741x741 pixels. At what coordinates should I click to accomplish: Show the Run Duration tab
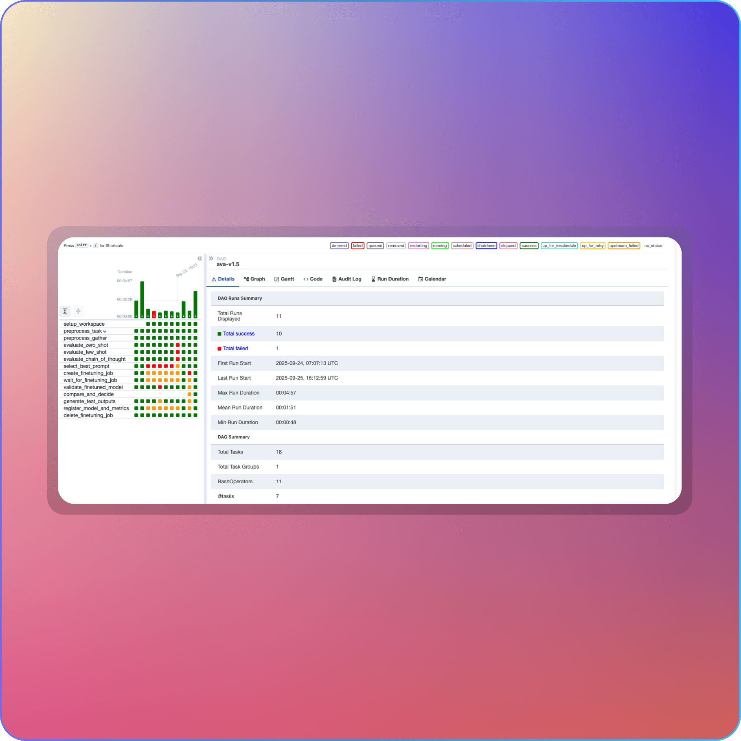(x=390, y=279)
